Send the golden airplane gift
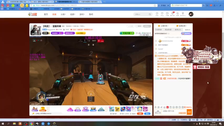Screen dimensions: 224x126 click(117, 109)
